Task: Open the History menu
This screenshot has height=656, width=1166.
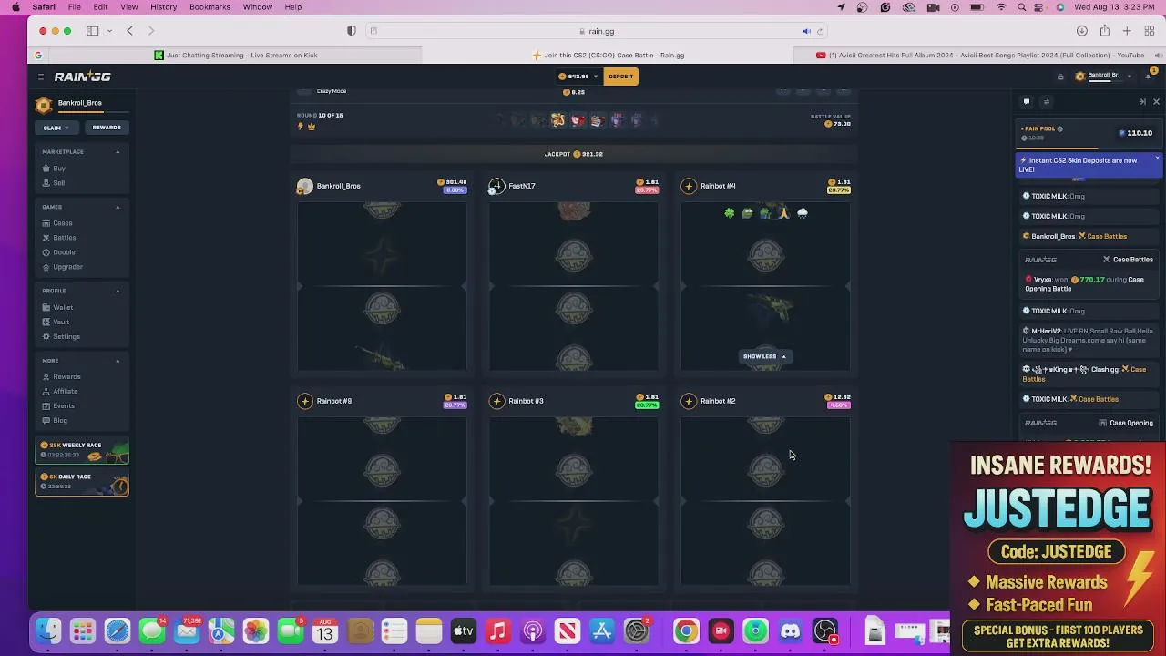Action: coord(163,7)
